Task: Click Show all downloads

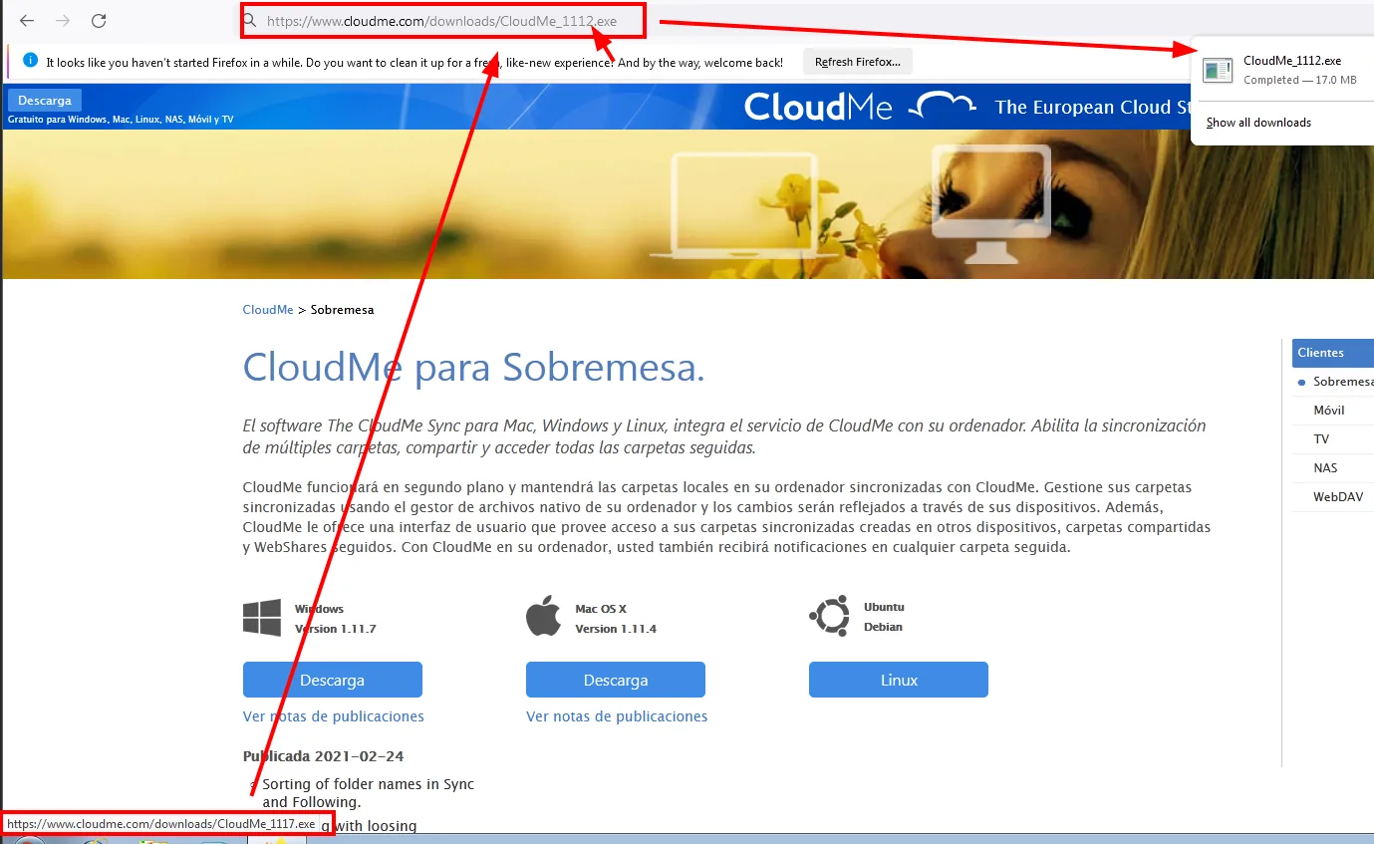Action: coord(1258,123)
